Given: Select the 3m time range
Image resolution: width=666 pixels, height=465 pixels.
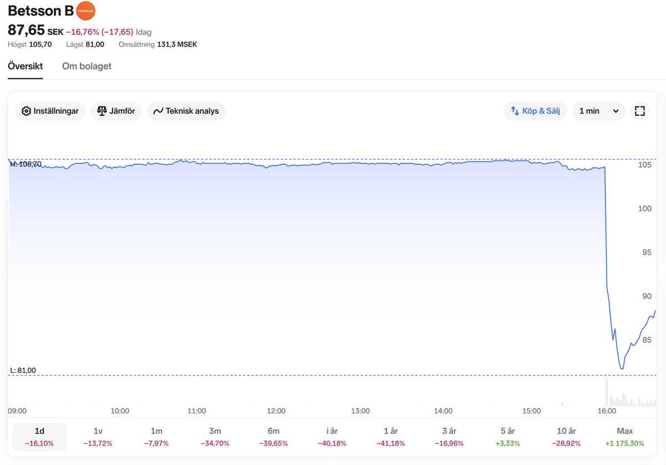Looking at the screenshot, I should pyautogui.click(x=215, y=437).
